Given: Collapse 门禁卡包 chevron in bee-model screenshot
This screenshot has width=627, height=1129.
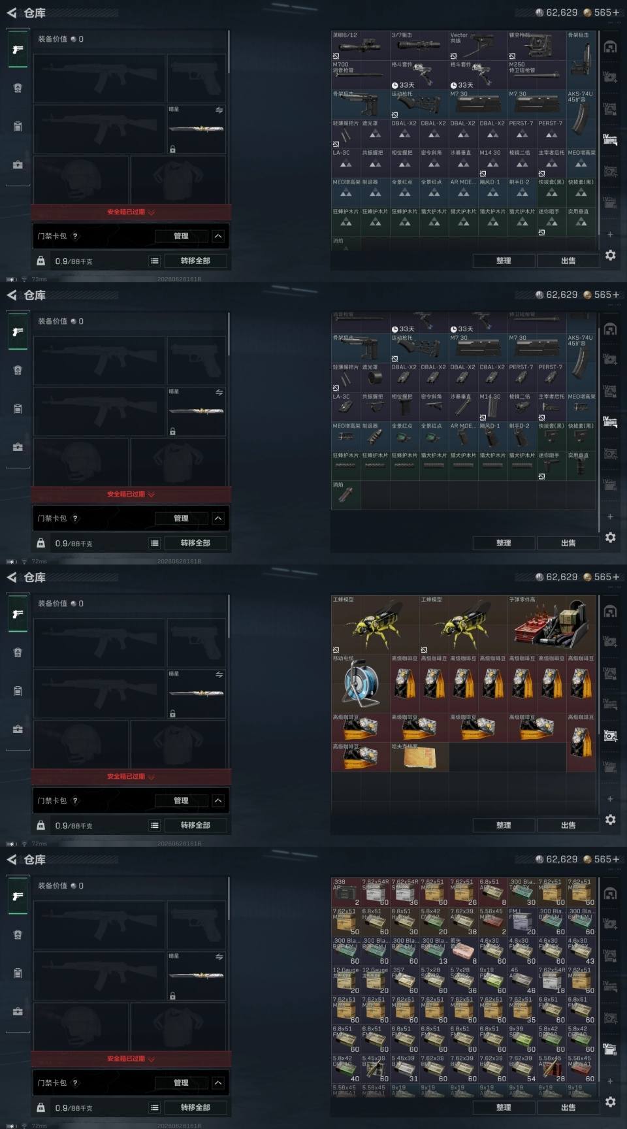Looking at the screenshot, I should [x=218, y=800].
